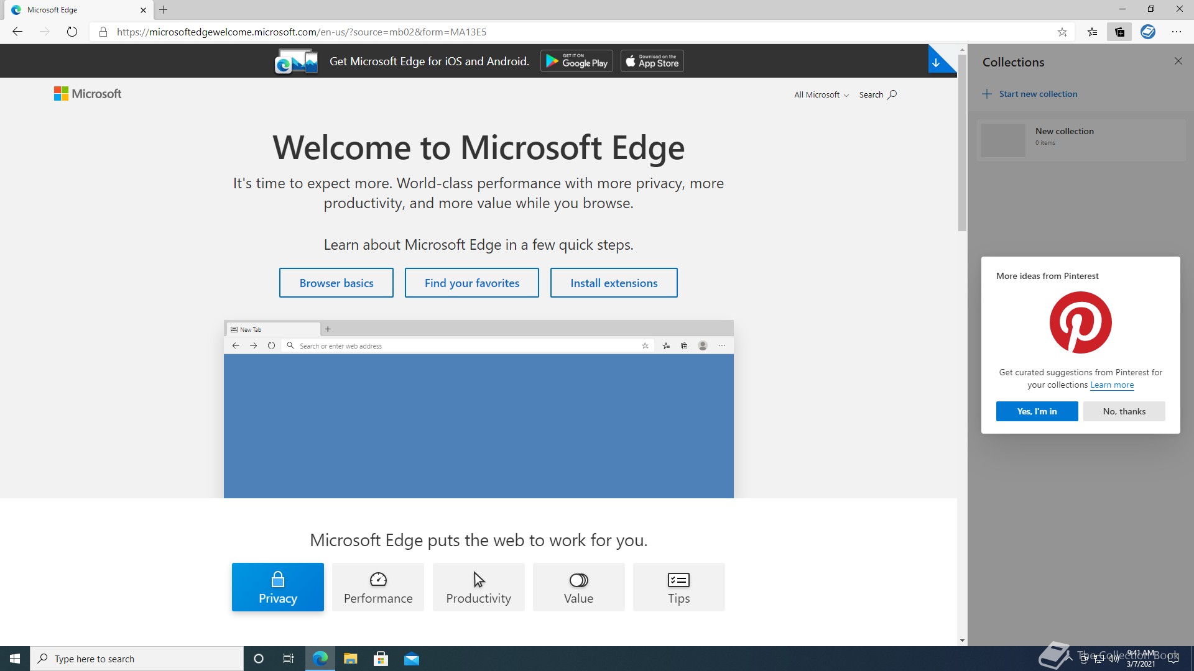Click the address bar URL
Image resolution: width=1194 pixels, height=671 pixels.
click(x=302, y=32)
